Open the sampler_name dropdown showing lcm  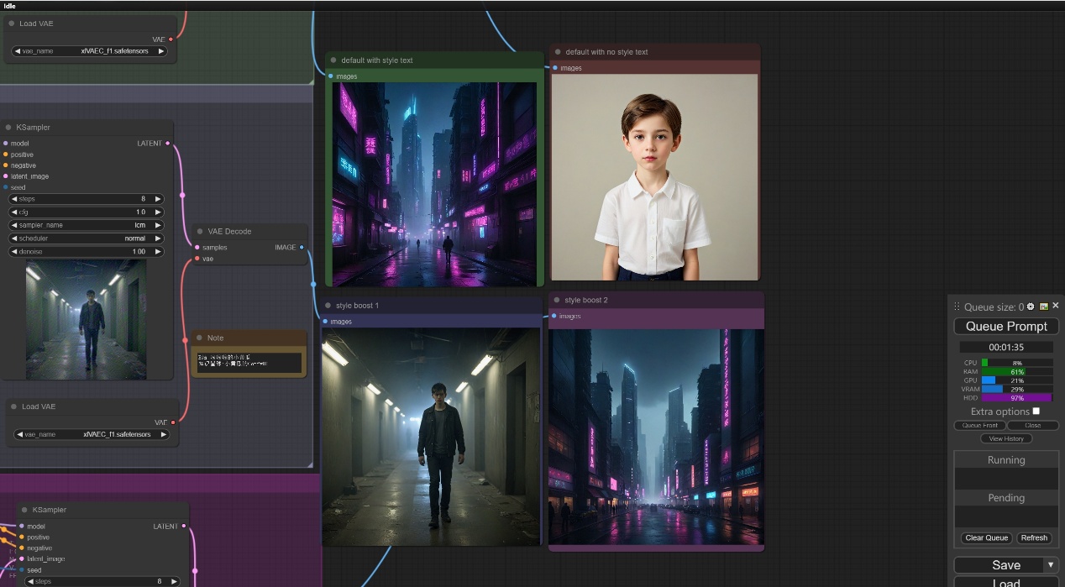point(86,225)
